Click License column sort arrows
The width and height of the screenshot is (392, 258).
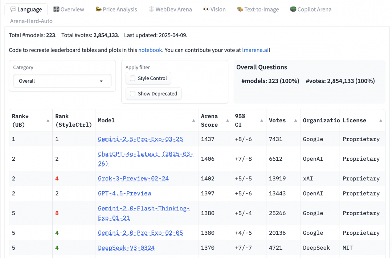tap(380, 120)
